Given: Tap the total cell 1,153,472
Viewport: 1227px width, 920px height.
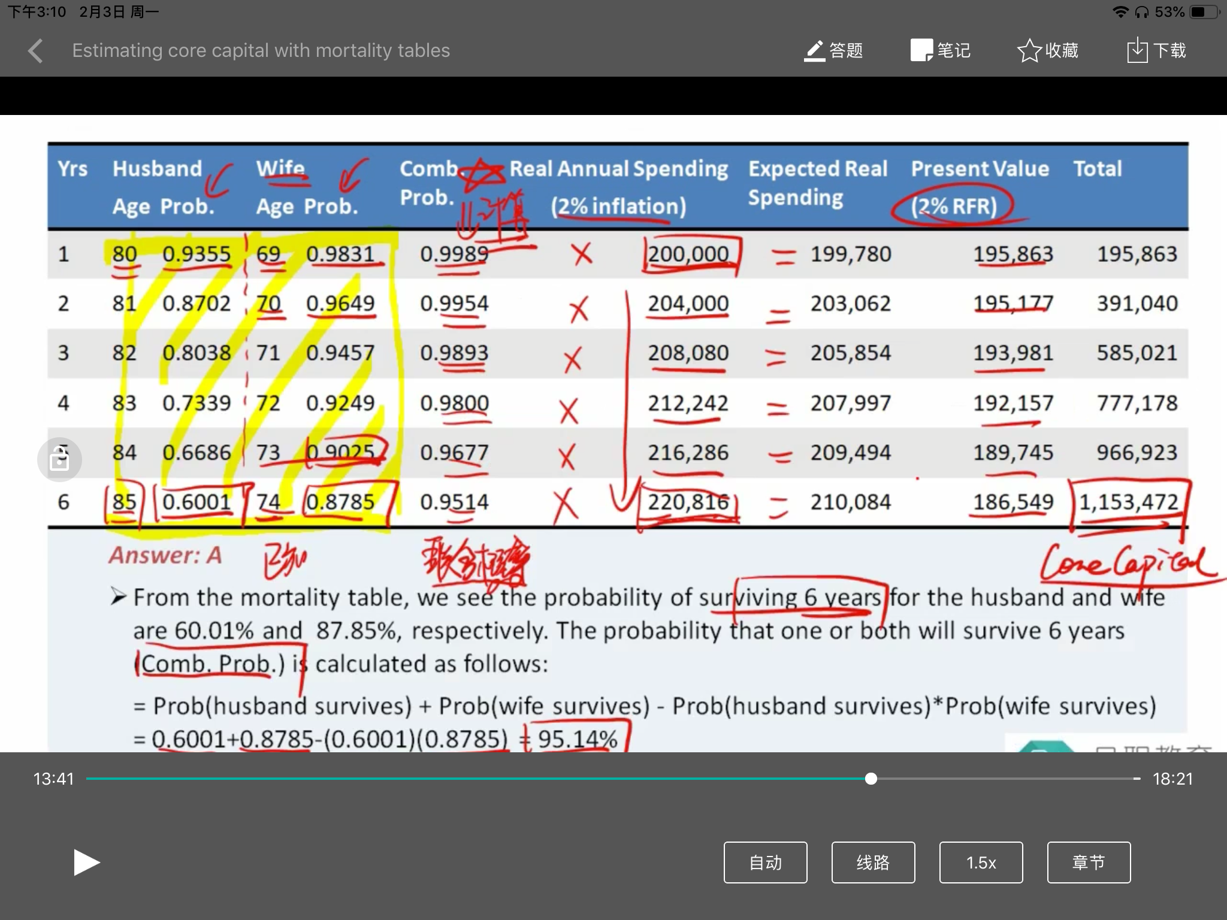Looking at the screenshot, I should pyautogui.click(x=1129, y=502).
